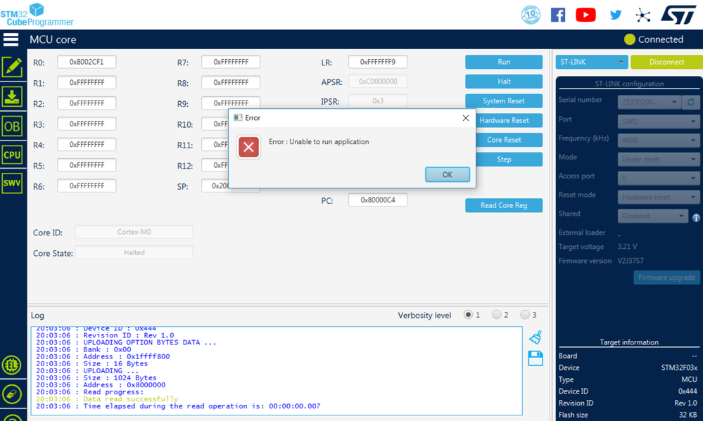The image size is (703, 421).
Task: Click OK in the Error dialog
Action: (448, 175)
